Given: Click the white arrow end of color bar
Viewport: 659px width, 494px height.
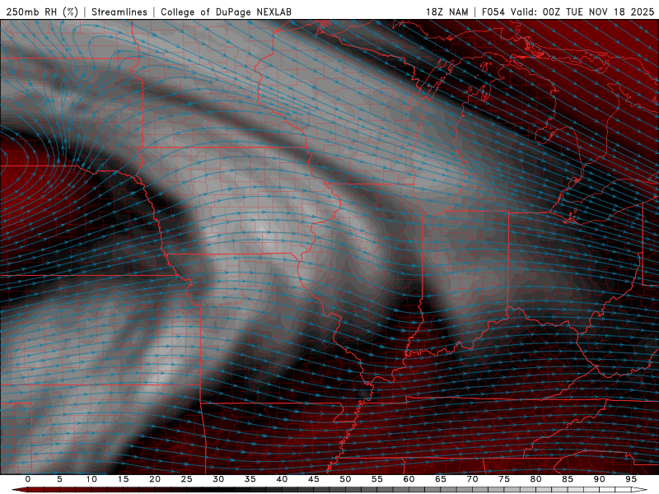Looking at the screenshot, I should tap(638, 490).
